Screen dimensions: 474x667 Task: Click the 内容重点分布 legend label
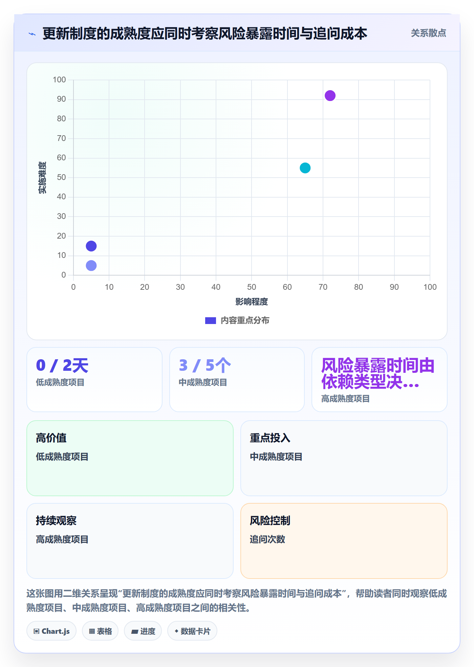tap(245, 321)
